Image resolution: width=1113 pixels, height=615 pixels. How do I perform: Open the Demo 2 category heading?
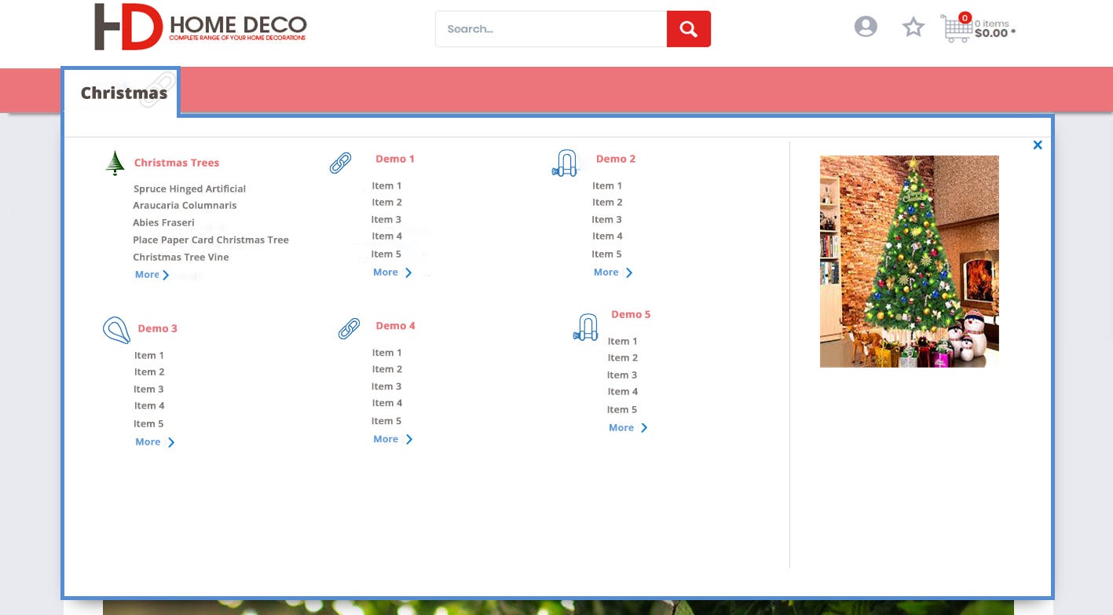[x=616, y=159]
